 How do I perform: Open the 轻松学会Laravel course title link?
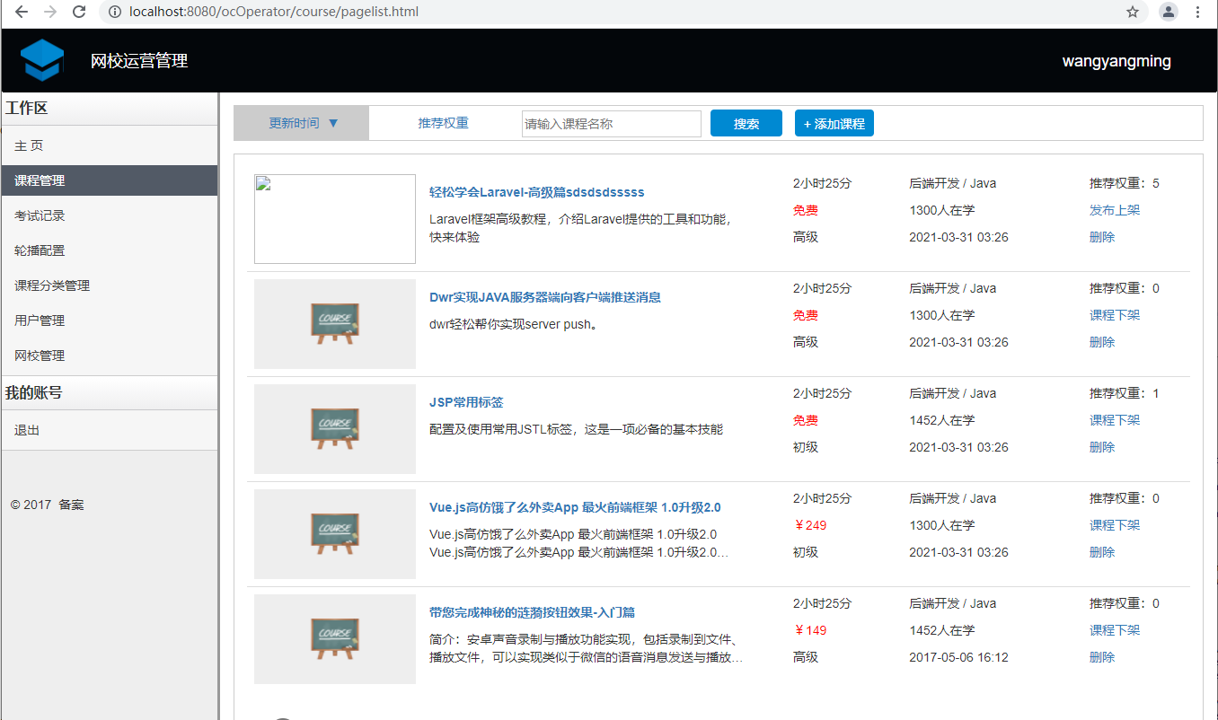tap(536, 192)
